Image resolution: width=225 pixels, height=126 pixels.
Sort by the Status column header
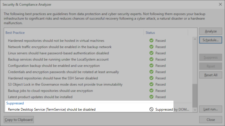point(150,33)
